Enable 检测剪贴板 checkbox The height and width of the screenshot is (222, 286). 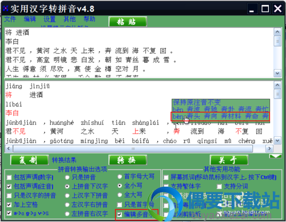166,215
